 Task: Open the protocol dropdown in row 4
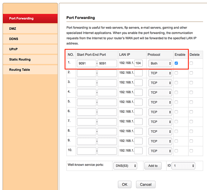160,92
